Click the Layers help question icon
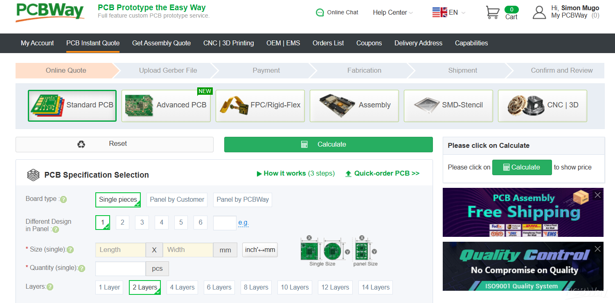This screenshot has height=303, width=615. tap(50, 287)
